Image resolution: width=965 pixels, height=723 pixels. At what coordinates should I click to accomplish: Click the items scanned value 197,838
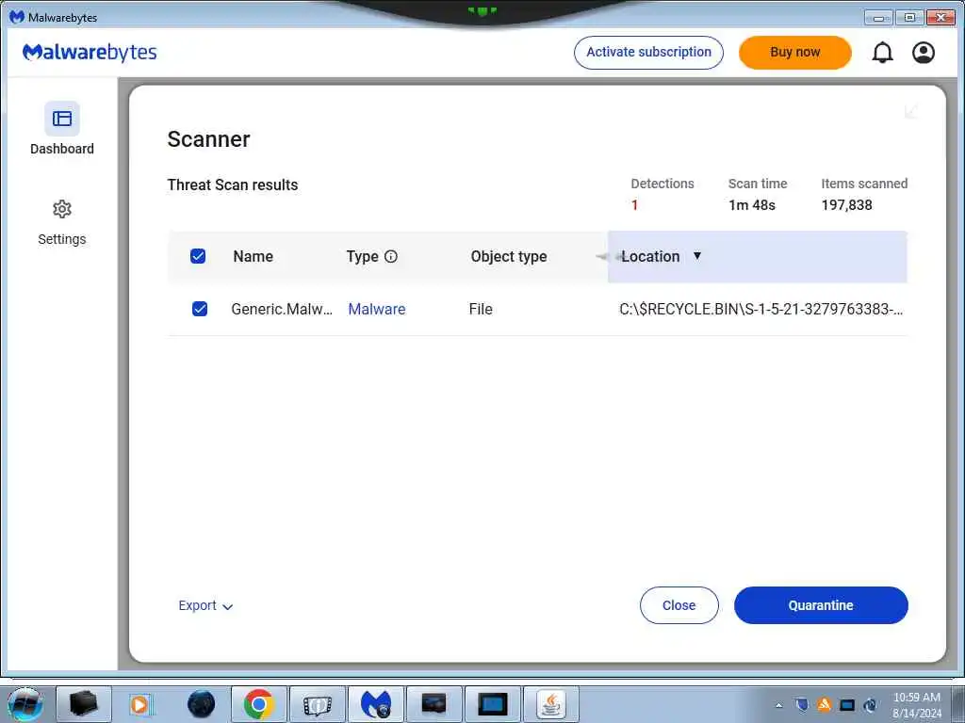pyautogui.click(x=847, y=204)
